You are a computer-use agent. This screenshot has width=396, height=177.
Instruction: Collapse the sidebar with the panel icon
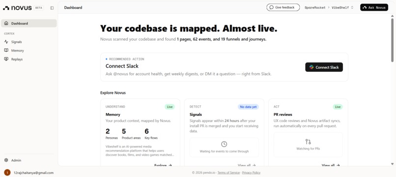[52, 8]
